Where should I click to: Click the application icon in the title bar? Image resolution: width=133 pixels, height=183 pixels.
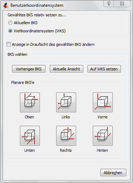[x=6, y=5]
